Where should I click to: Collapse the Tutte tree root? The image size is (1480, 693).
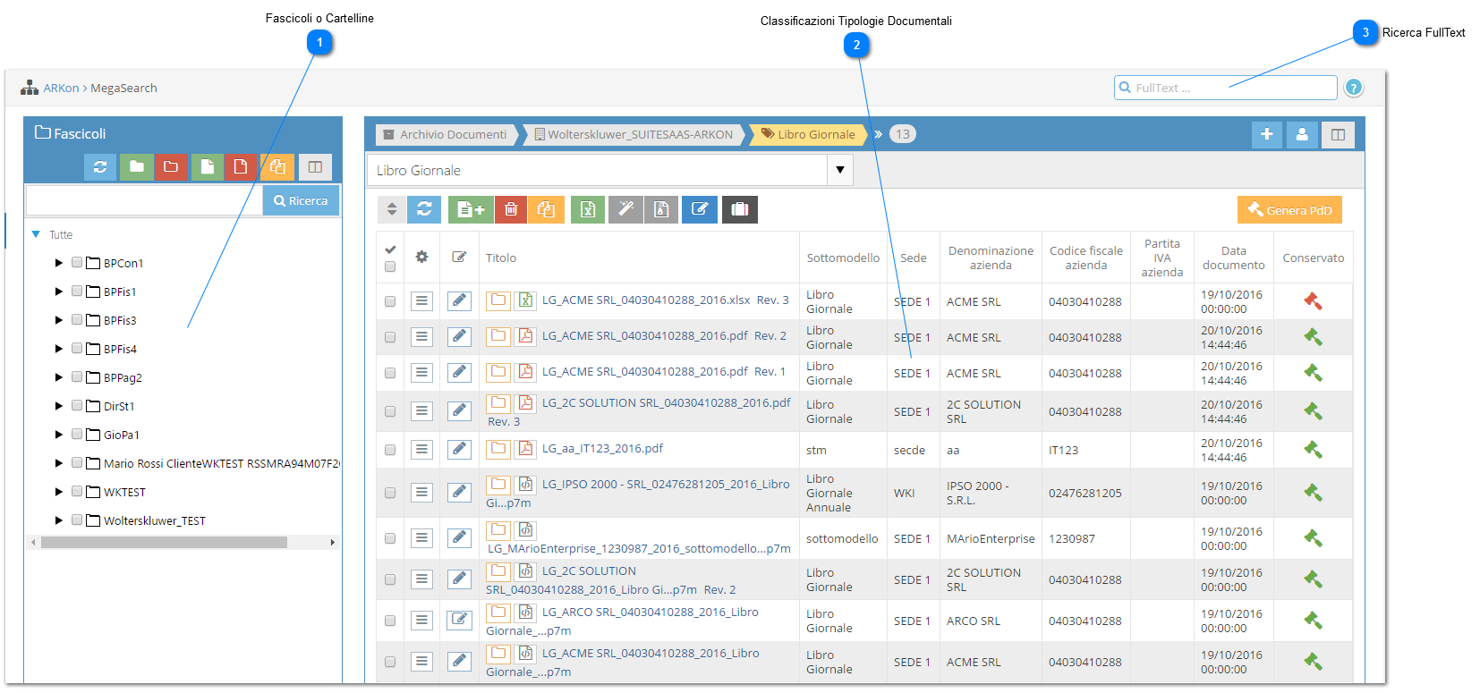coord(36,234)
